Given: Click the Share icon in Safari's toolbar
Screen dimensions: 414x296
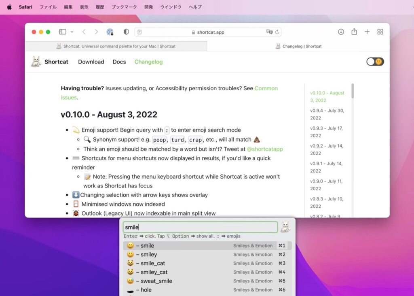Looking at the screenshot, I should pyautogui.click(x=354, y=32).
